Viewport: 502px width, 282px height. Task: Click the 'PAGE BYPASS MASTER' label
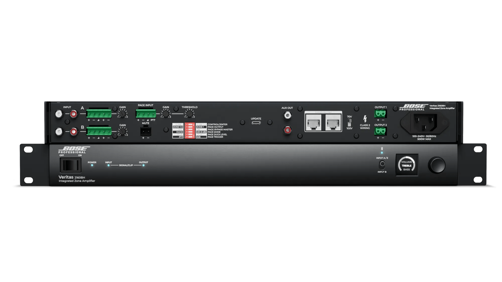[x=220, y=130]
